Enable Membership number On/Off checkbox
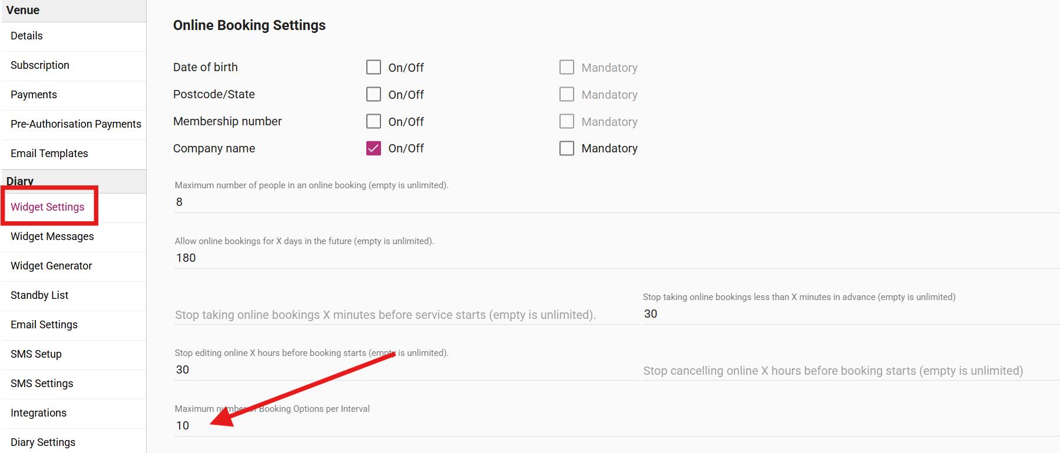This screenshot has height=453, width=1060. tap(373, 121)
